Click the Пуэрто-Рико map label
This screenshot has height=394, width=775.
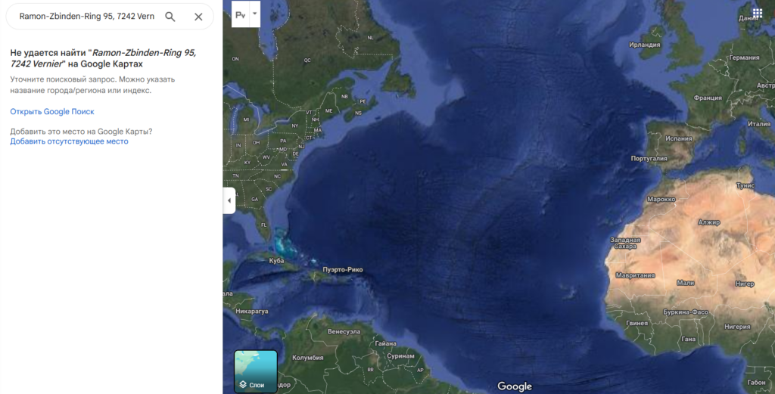pos(343,269)
